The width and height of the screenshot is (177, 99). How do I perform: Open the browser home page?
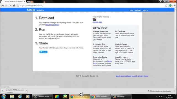[x=14, y=5]
